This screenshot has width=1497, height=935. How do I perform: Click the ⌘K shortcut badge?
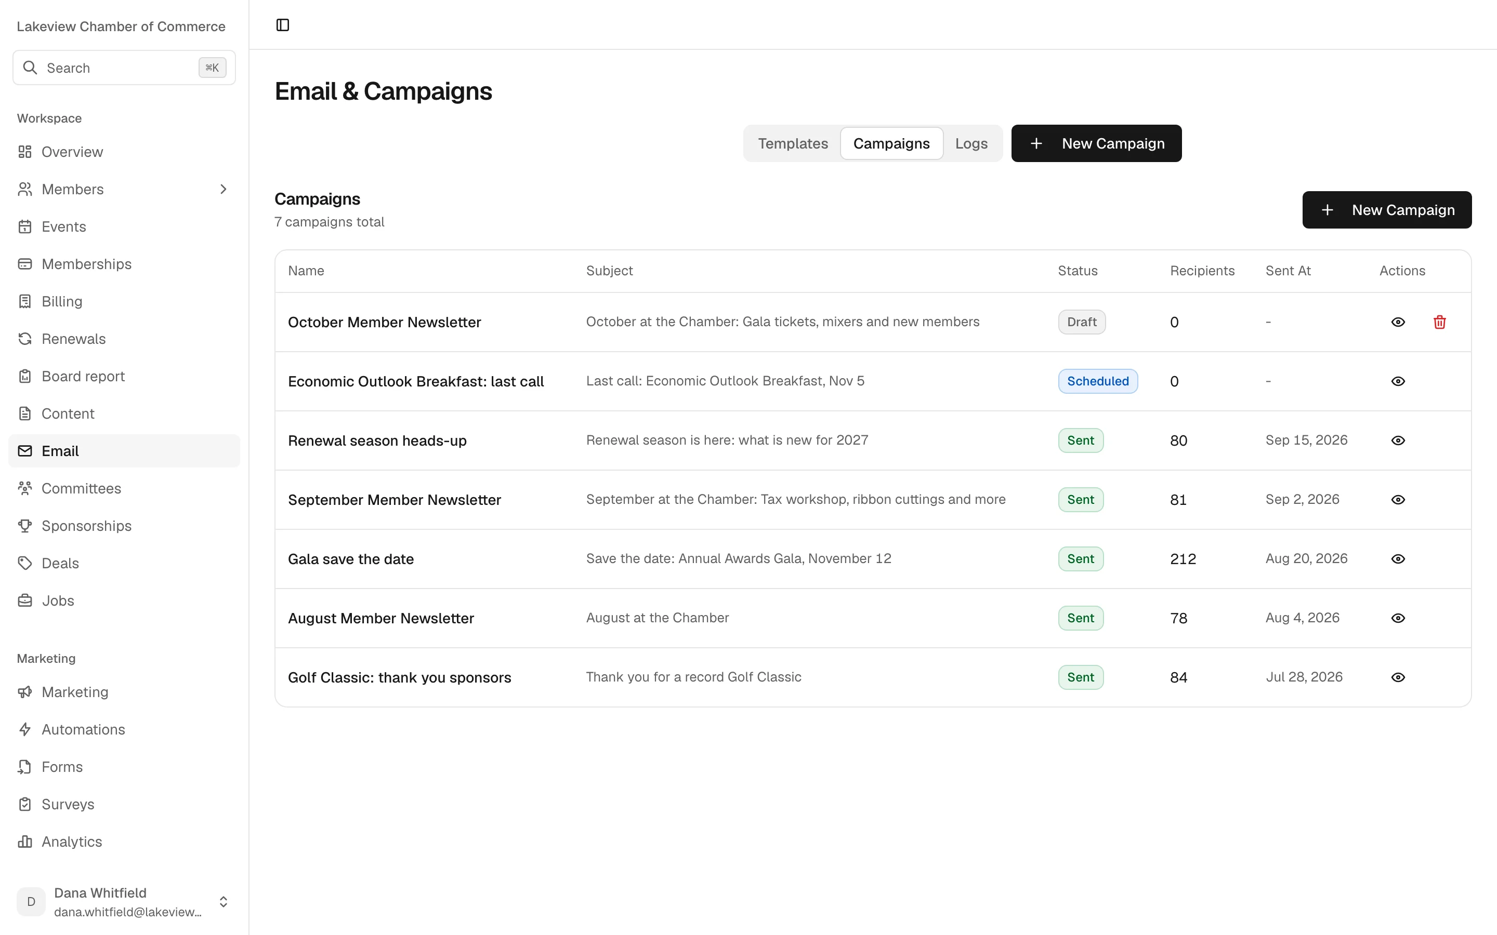tap(212, 68)
